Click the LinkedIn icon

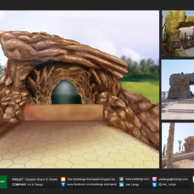[121, 185]
